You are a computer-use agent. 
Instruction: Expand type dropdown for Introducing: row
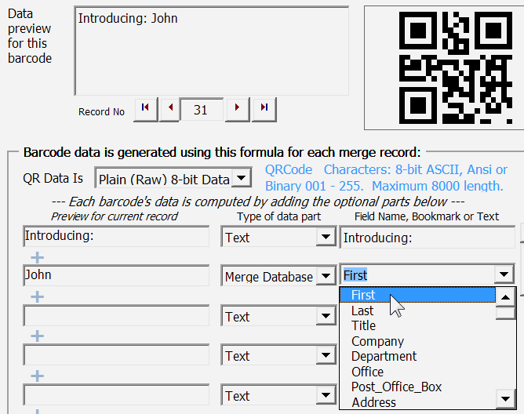coord(325,237)
